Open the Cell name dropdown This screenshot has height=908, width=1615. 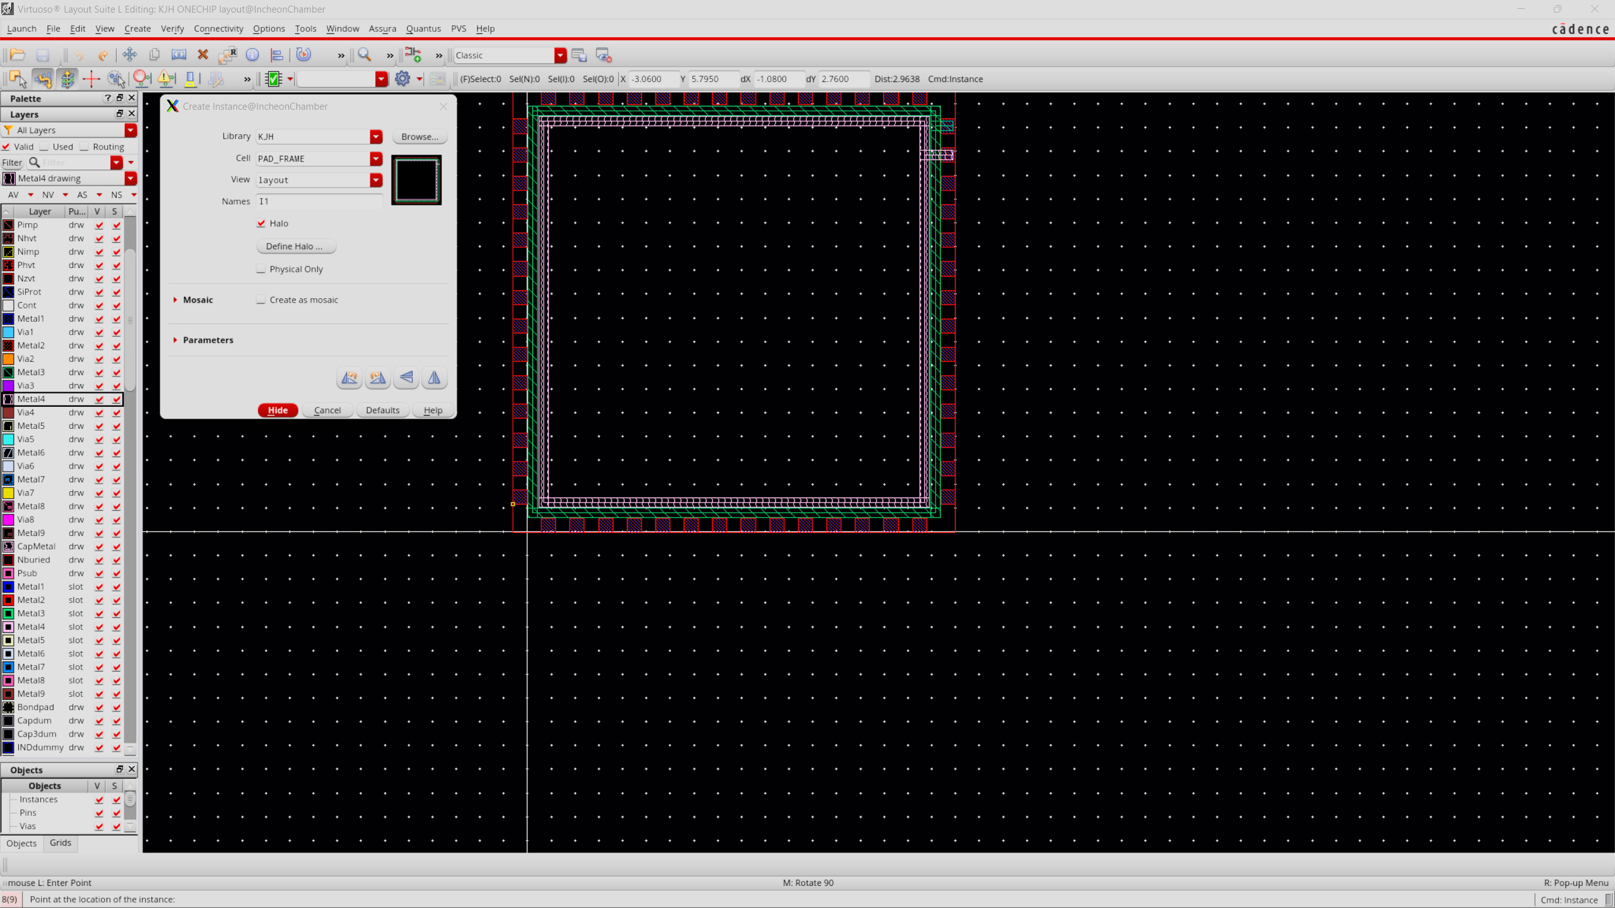click(x=376, y=158)
